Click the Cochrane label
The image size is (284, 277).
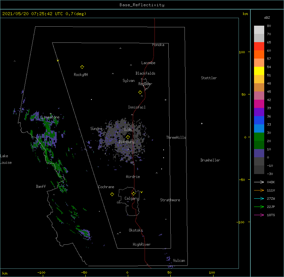pyautogui.click(x=106, y=187)
